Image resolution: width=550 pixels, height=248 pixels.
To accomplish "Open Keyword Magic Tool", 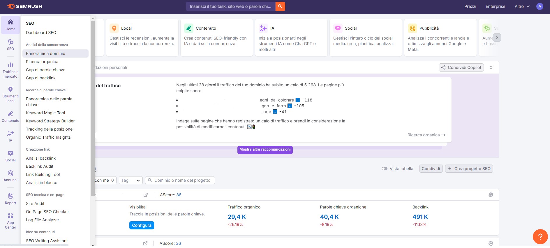I will click(45, 113).
